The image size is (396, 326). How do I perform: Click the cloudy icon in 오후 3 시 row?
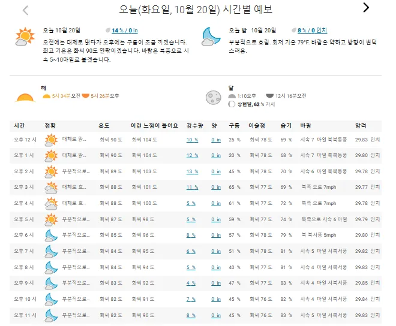51,188
